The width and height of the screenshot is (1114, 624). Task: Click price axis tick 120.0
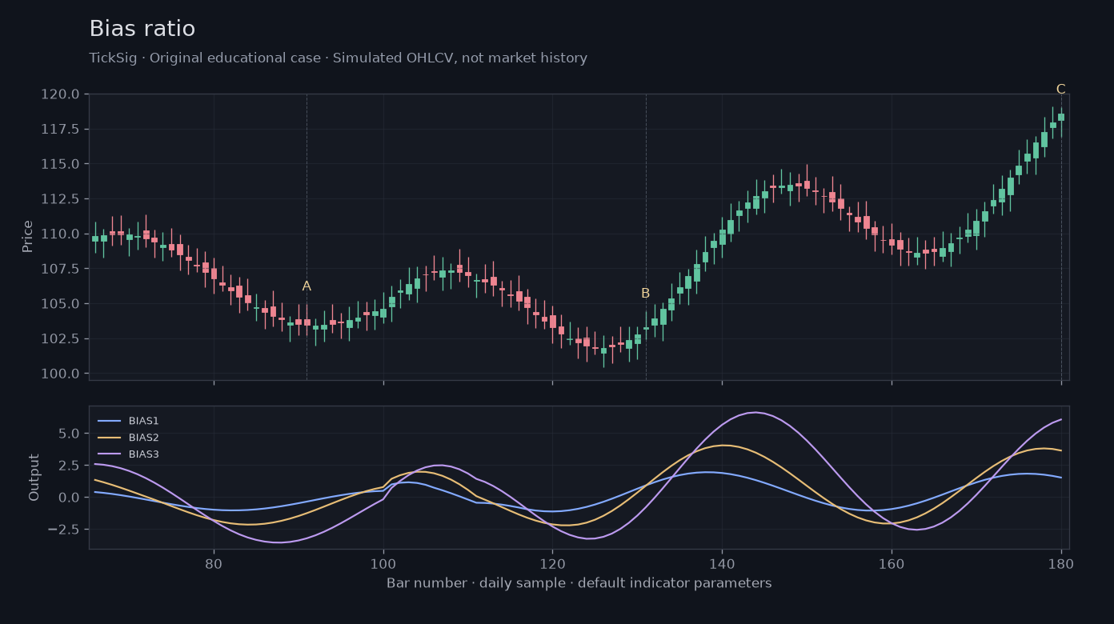coord(60,94)
